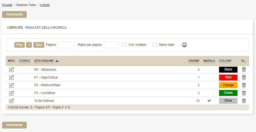Click the Righe per pagina field
Image resolution: width=256 pixels, height=132 pixels.
click(x=111, y=45)
